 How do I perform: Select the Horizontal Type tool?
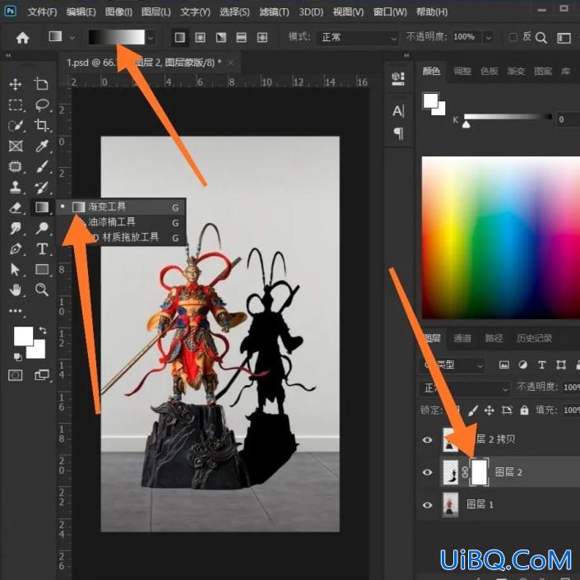[42, 249]
